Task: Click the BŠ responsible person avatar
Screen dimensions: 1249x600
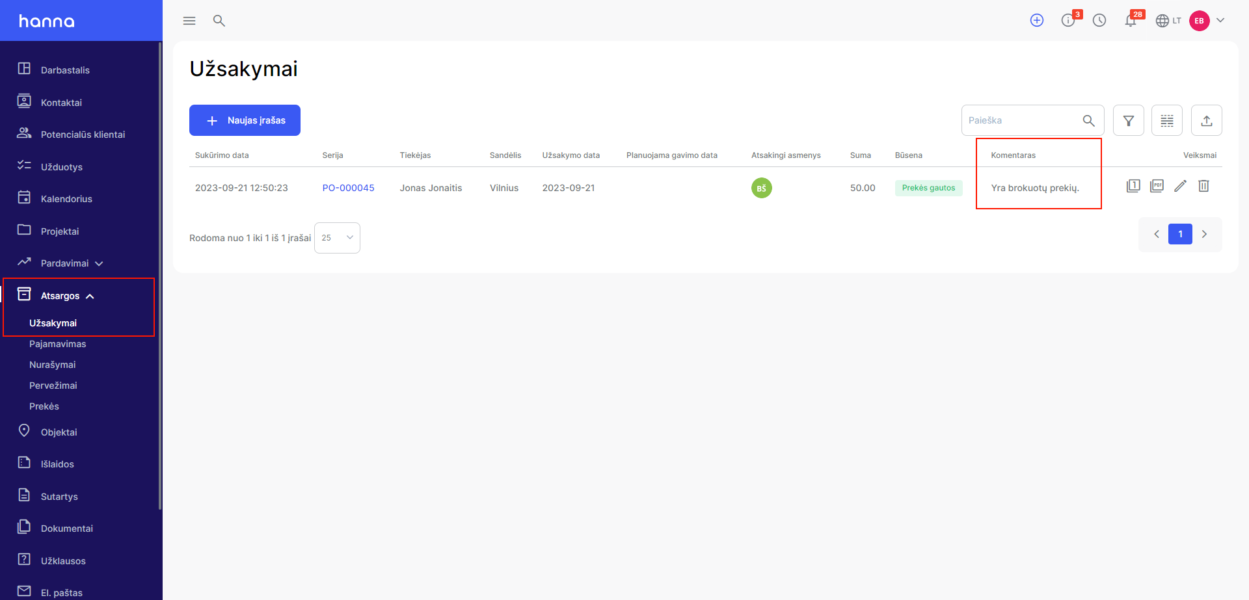Action: pos(762,188)
